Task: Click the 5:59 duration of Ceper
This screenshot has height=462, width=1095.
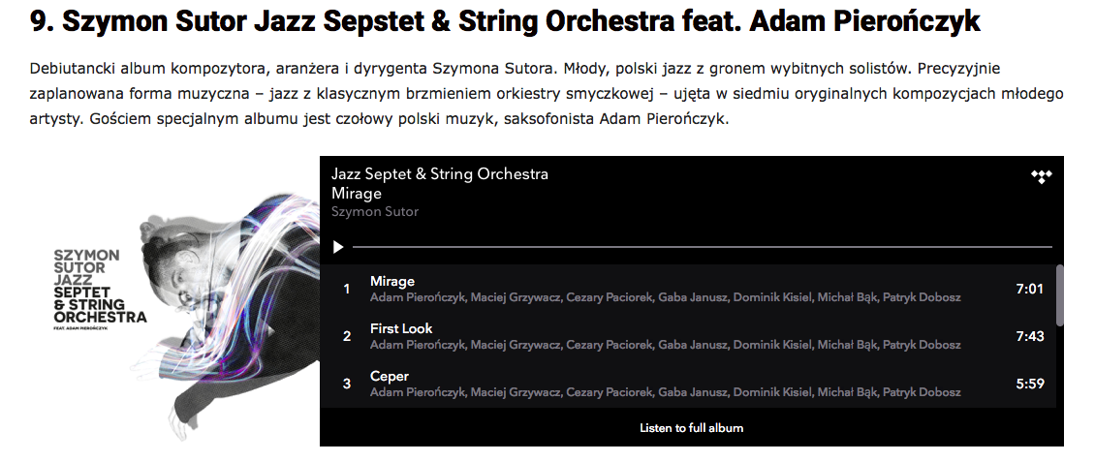Action: coord(1029,384)
